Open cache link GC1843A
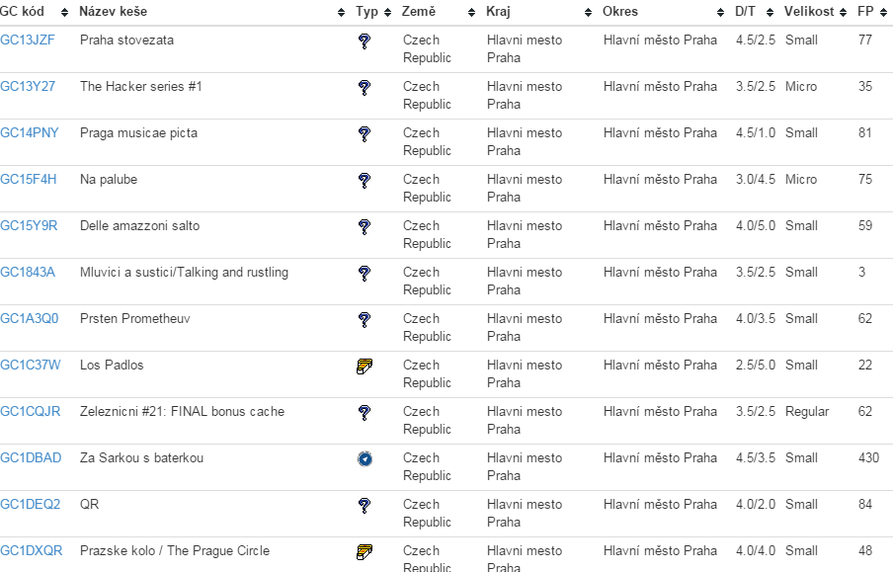The width and height of the screenshot is (893, 572). [28, 273]
